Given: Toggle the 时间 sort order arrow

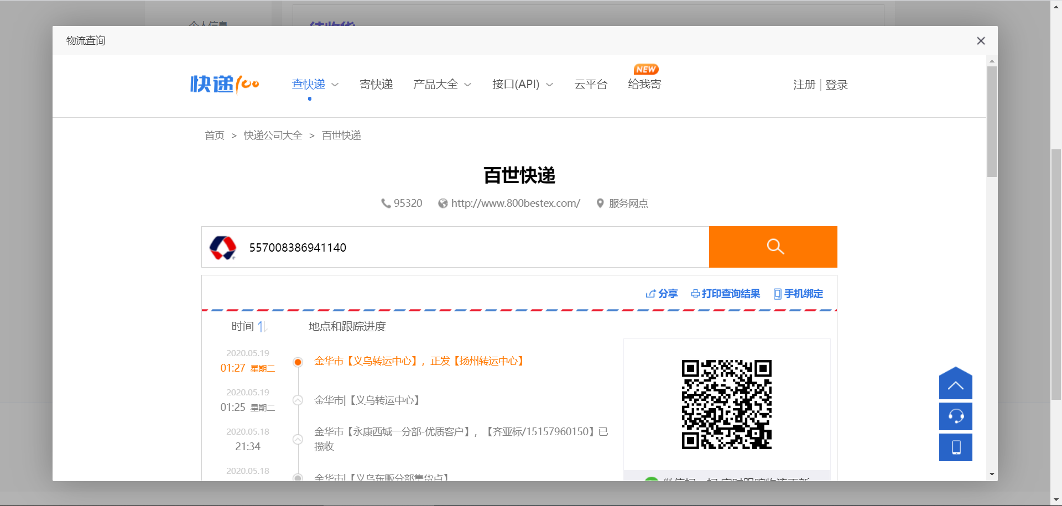Looking at the screenshot, I should coord(262,327).
